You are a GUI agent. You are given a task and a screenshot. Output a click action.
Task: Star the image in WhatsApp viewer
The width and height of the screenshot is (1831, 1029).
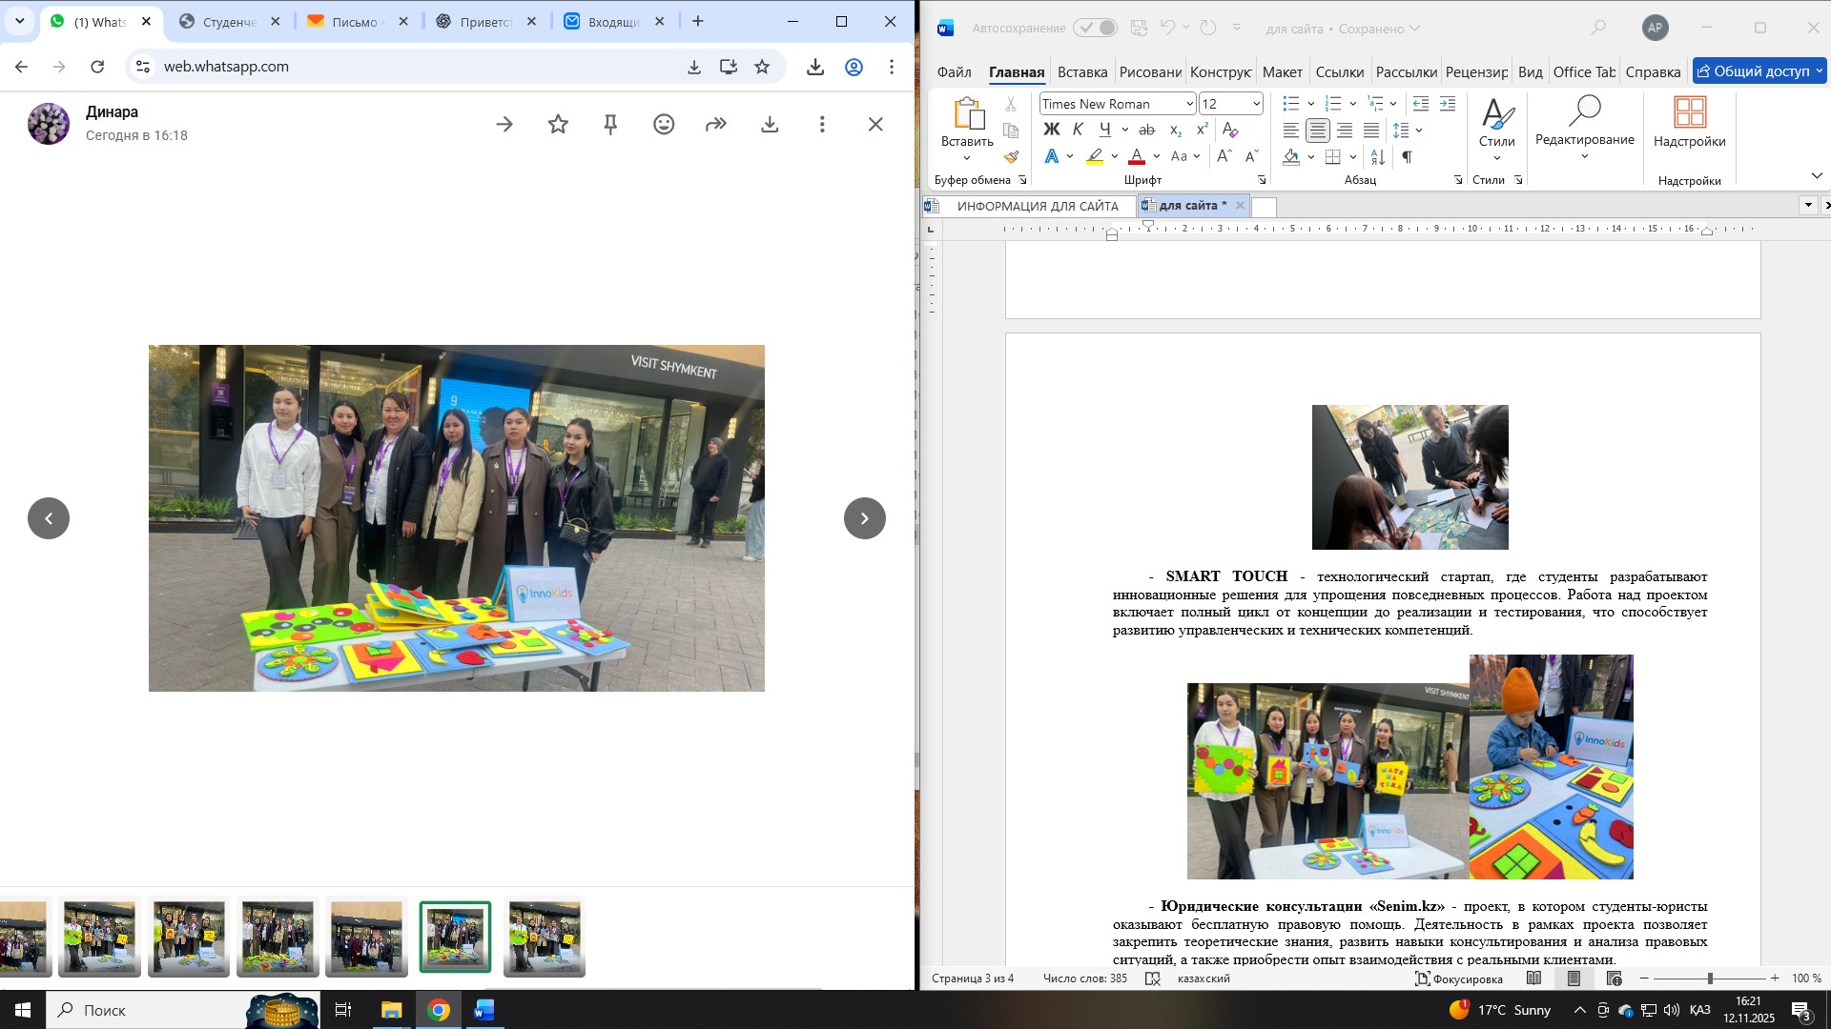point(558,125)
